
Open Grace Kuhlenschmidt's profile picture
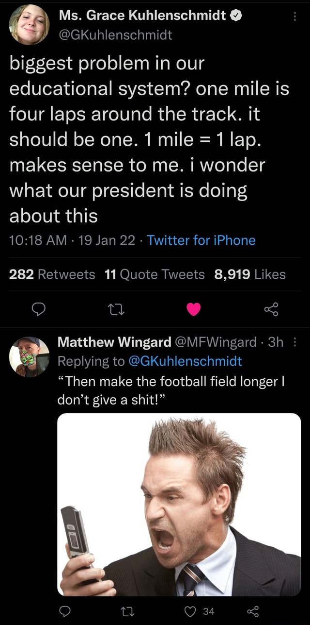coord(30,25)
